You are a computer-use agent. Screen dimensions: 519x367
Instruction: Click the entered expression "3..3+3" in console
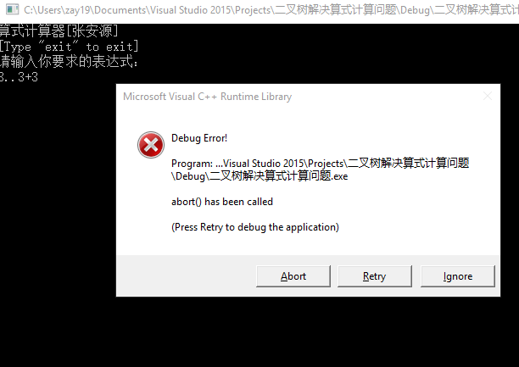(x=19, y=77)
